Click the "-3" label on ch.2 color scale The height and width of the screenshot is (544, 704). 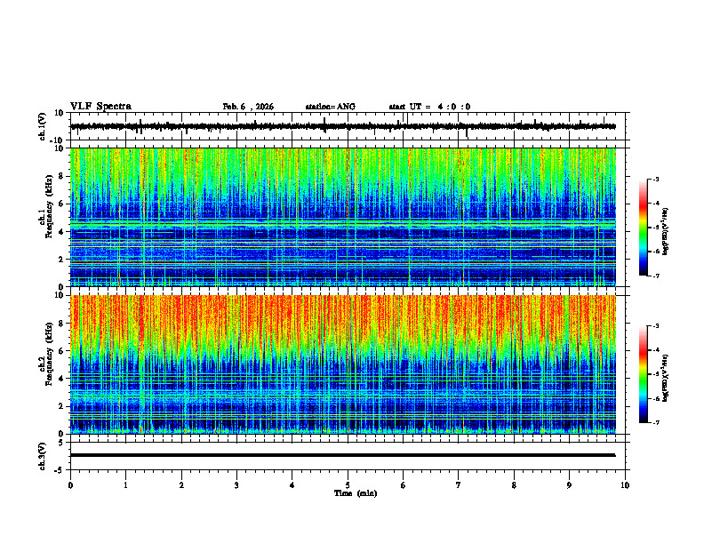[x=656, y=326]
